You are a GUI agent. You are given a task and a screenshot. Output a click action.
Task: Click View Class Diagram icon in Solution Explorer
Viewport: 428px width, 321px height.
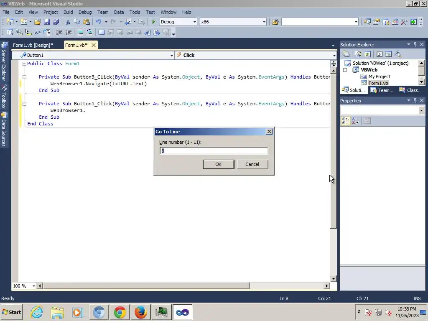coord(398,54)
